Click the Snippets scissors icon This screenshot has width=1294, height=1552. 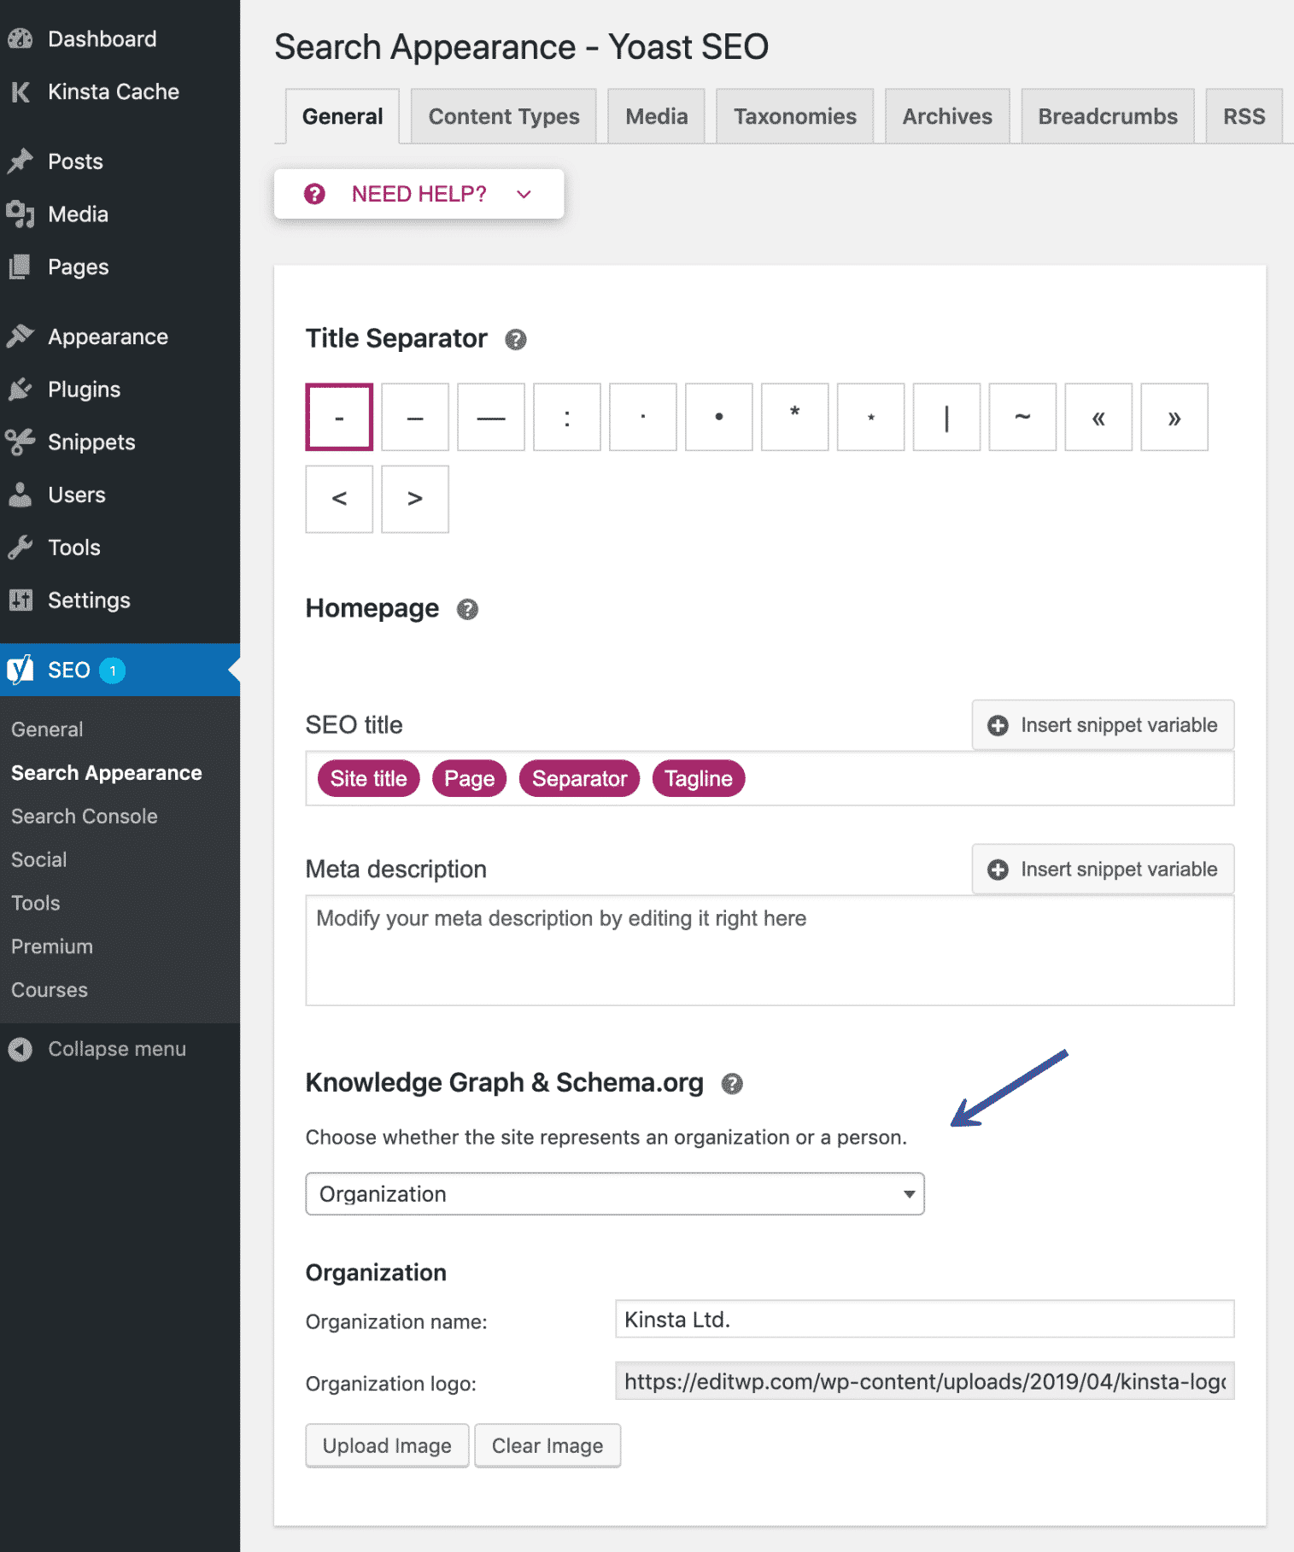tap(20, 442)
